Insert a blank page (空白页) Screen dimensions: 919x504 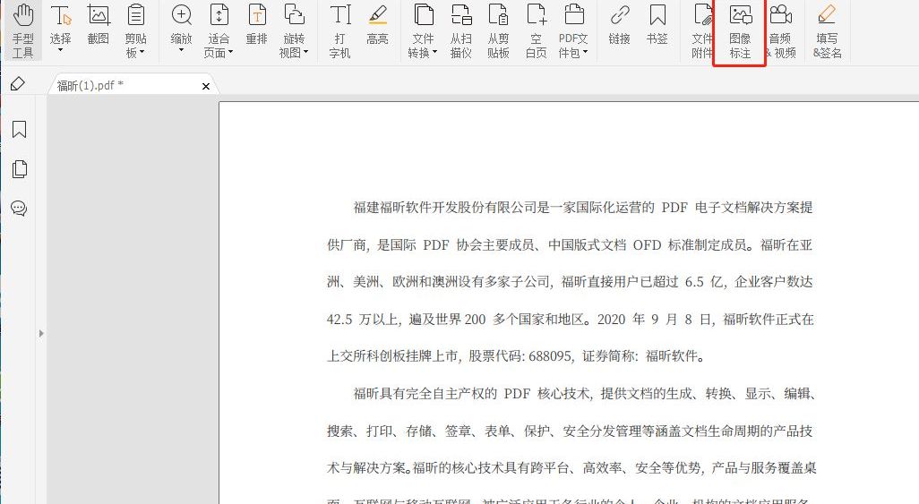click(536, 30)
